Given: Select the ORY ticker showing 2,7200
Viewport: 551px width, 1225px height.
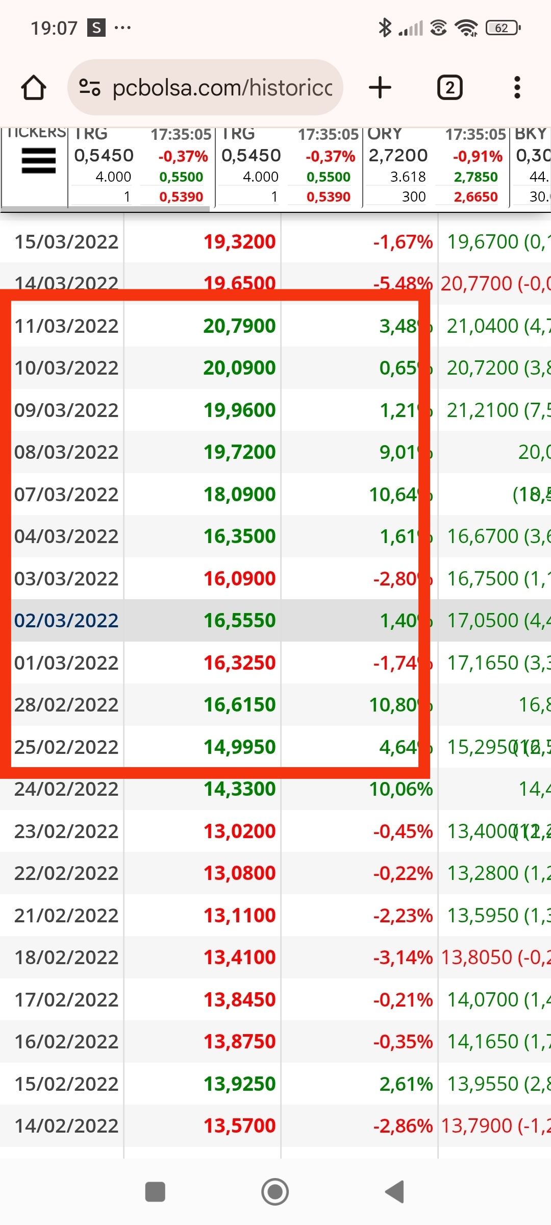Looking at the screenshot, I should 436,167.
